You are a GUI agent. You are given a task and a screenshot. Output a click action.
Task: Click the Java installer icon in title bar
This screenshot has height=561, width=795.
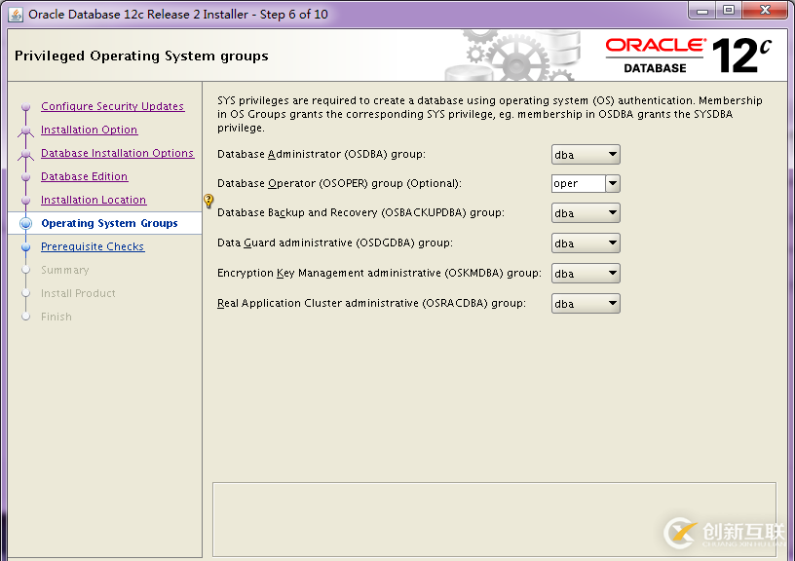point(16,15)
